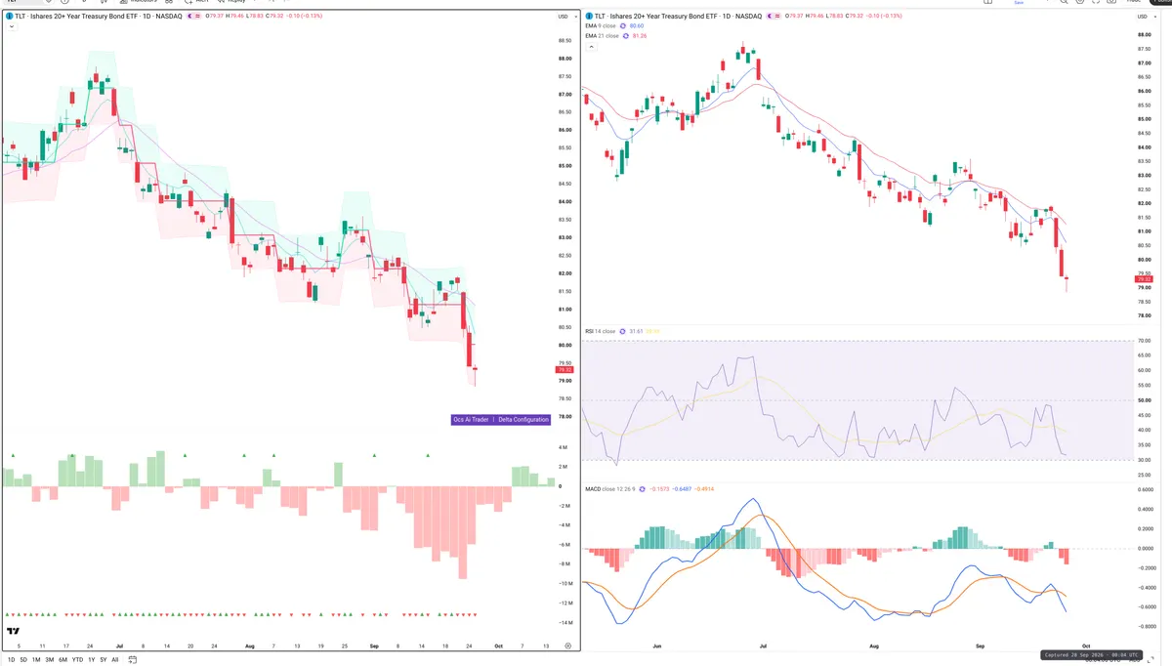Click the market status moon icon on left chart
The width and height of the screenshot is (1172, 666).
coord(189,16)
